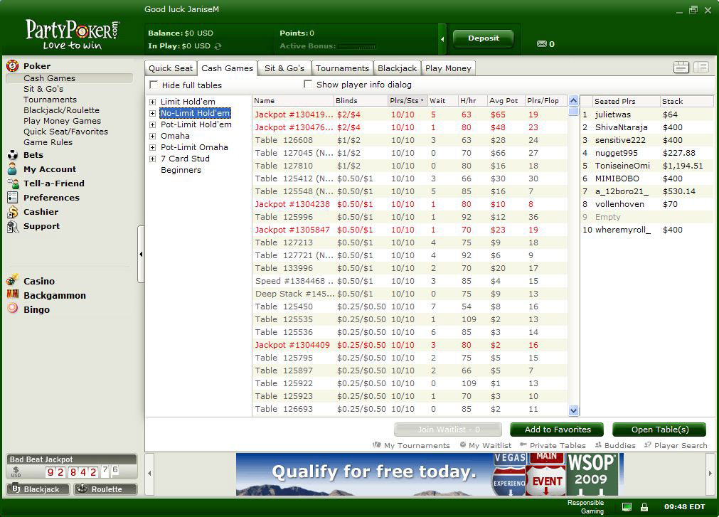Image resolution: width=719 pixels, height=517 pixels.
Task: Select table row Table 126608
Action: click(x=410, y=140)
